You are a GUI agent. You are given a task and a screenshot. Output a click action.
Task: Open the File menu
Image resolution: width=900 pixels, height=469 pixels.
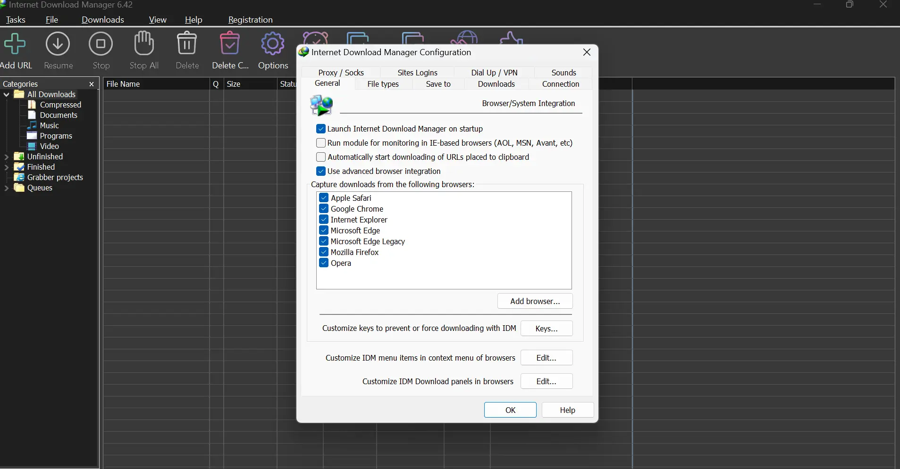52,20
